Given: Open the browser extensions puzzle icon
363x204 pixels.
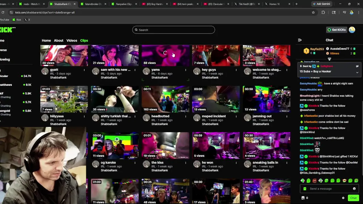Looking at the screenshot, I should [323, 12].
